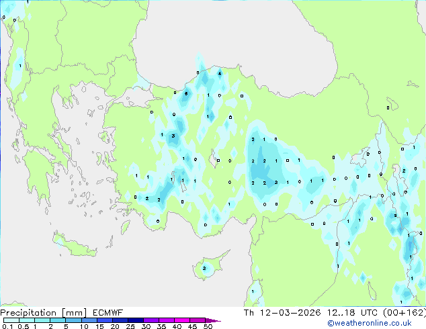Click the 'Precipitation [mm]' title text

44,313
